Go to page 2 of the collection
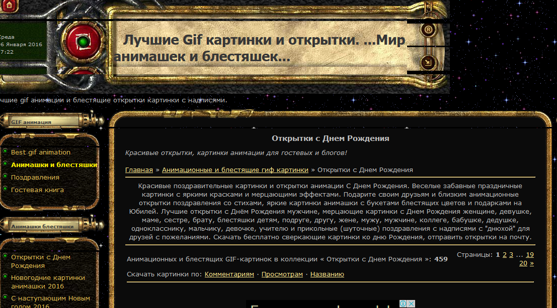Viewport: 557px width, 308px height. point(505,255)
